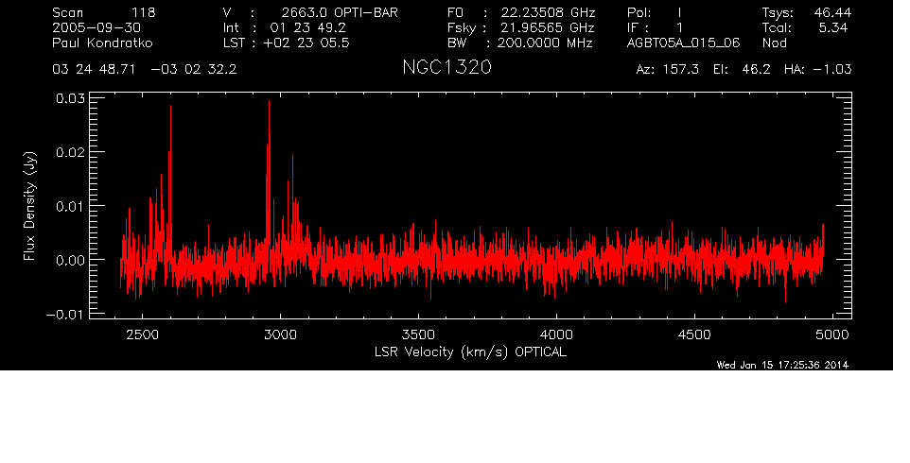The width and height of the screenshot is (910, 463).
Task: Click the timestamp Wed Jan 15 17:25:36 2014
Action: point(783,365)
